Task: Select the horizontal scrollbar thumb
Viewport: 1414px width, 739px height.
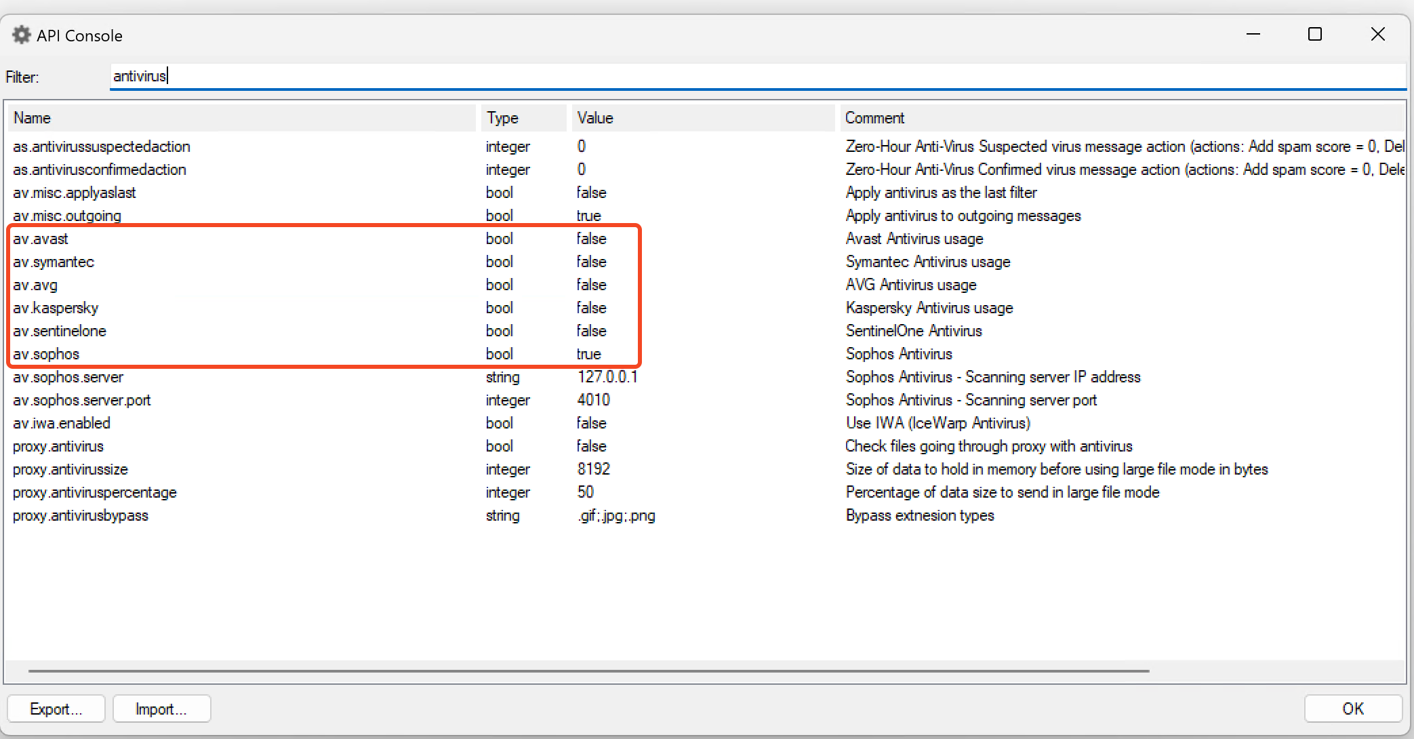Action: pyautogui.click(x=588, y=671)
